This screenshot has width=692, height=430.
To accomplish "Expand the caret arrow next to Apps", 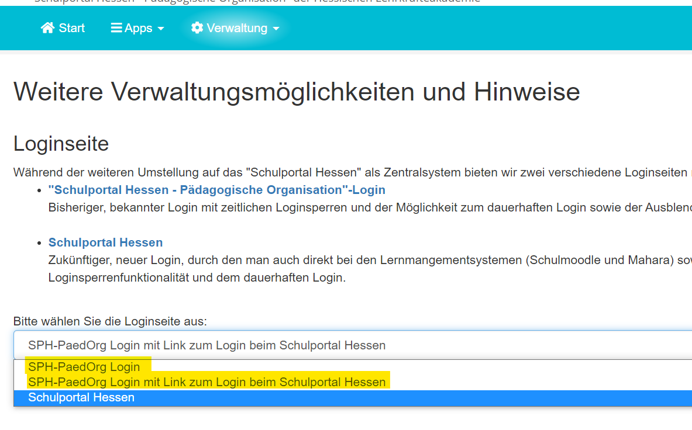I will coord(161,29).
